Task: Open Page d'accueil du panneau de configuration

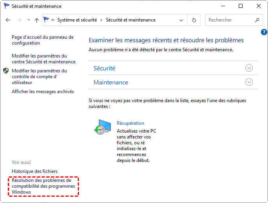Action: [x=43, y=40]
